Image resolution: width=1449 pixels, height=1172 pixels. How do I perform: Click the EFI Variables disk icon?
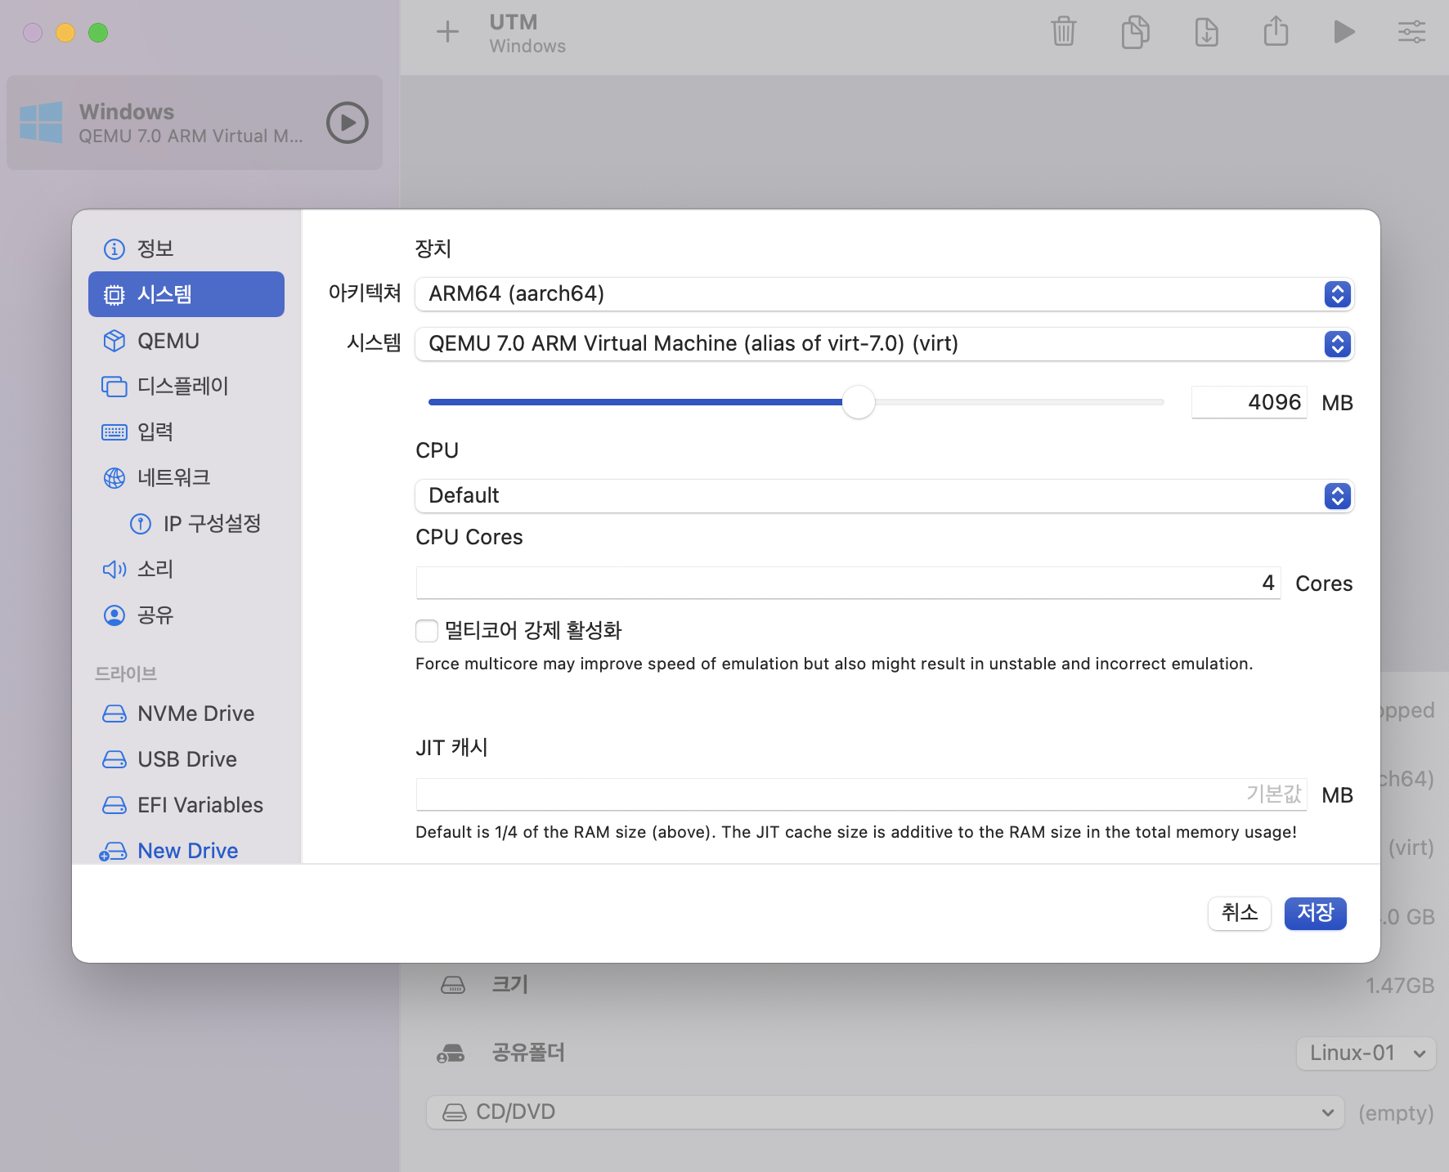coord(114,805)
